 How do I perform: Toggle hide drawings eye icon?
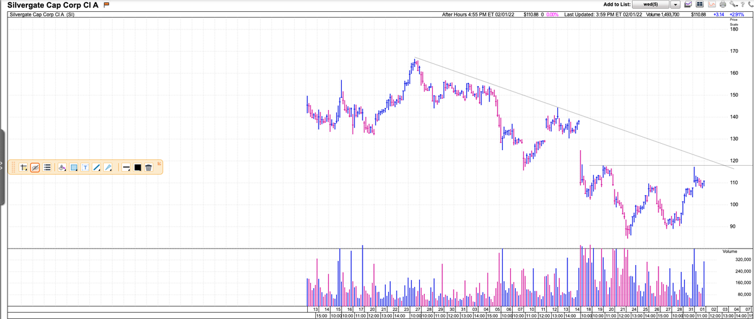point(35,168)
